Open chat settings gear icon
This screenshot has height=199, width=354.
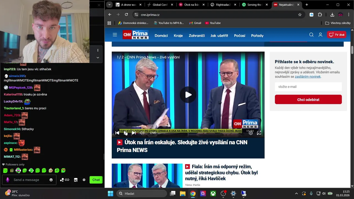[84, 180]
